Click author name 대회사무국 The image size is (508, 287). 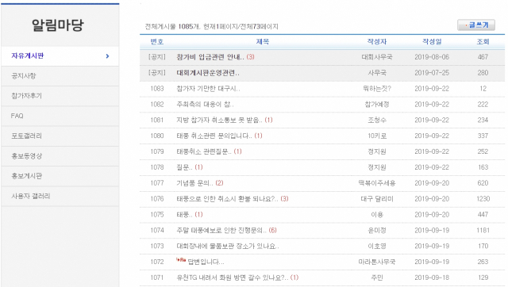(x=377, y=57)
